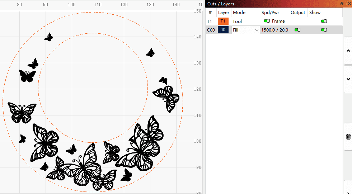
Task: Toggle Show switch for T1 layer
Action: point(324,21)
